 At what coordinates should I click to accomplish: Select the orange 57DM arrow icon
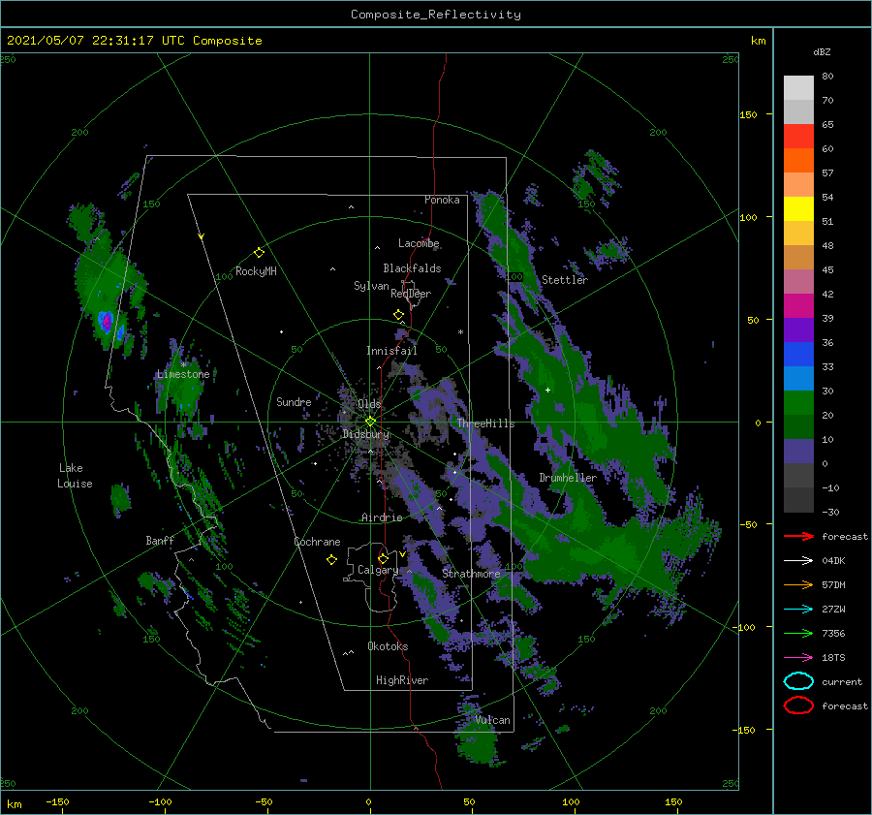798,584
